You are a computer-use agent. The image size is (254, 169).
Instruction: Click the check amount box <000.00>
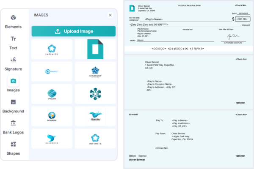(x=243, y=19)
